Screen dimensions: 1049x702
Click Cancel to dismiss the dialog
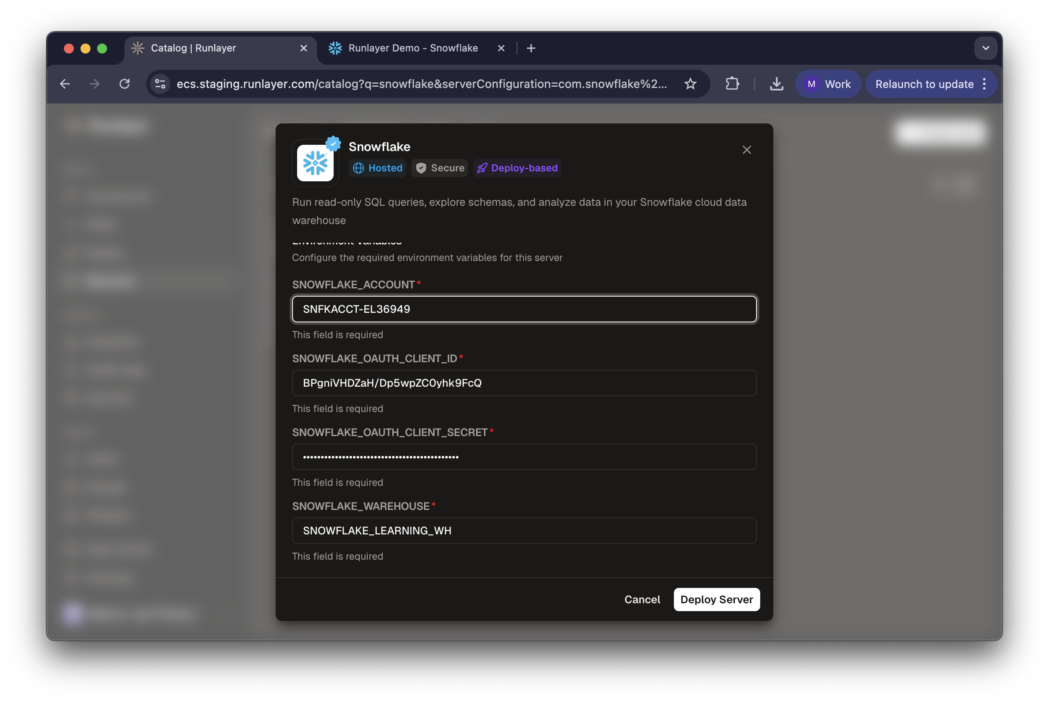[642, 599]
